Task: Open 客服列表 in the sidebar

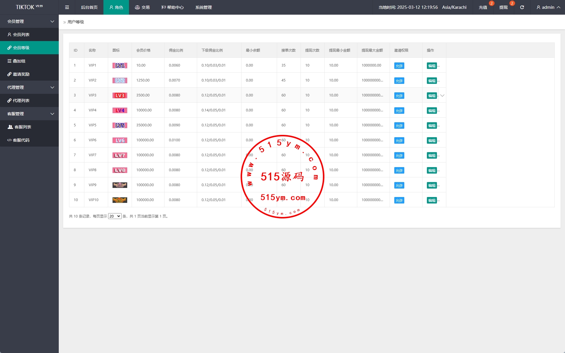Action: click(23, 127)
